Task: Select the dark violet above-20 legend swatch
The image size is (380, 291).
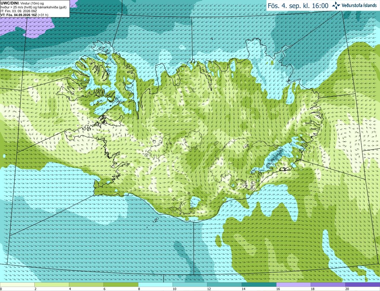Action: (363, 284)
